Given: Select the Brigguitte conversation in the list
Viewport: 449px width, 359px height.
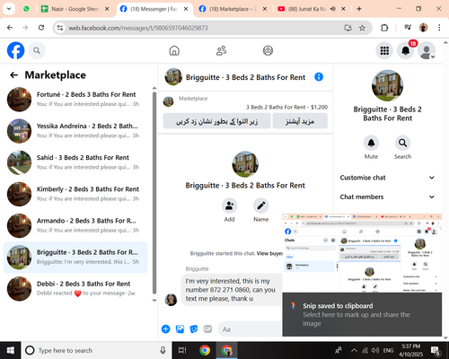Looking at the screenshot, I should tap(75, 257).
